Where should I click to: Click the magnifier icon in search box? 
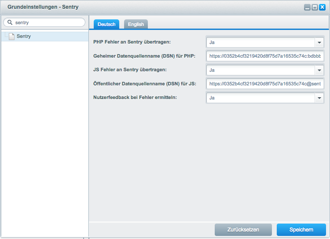10,22
